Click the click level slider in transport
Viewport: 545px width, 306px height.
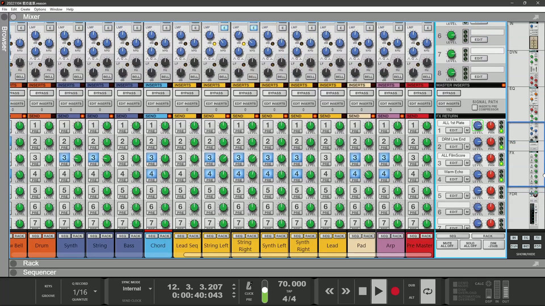[265, 291]
